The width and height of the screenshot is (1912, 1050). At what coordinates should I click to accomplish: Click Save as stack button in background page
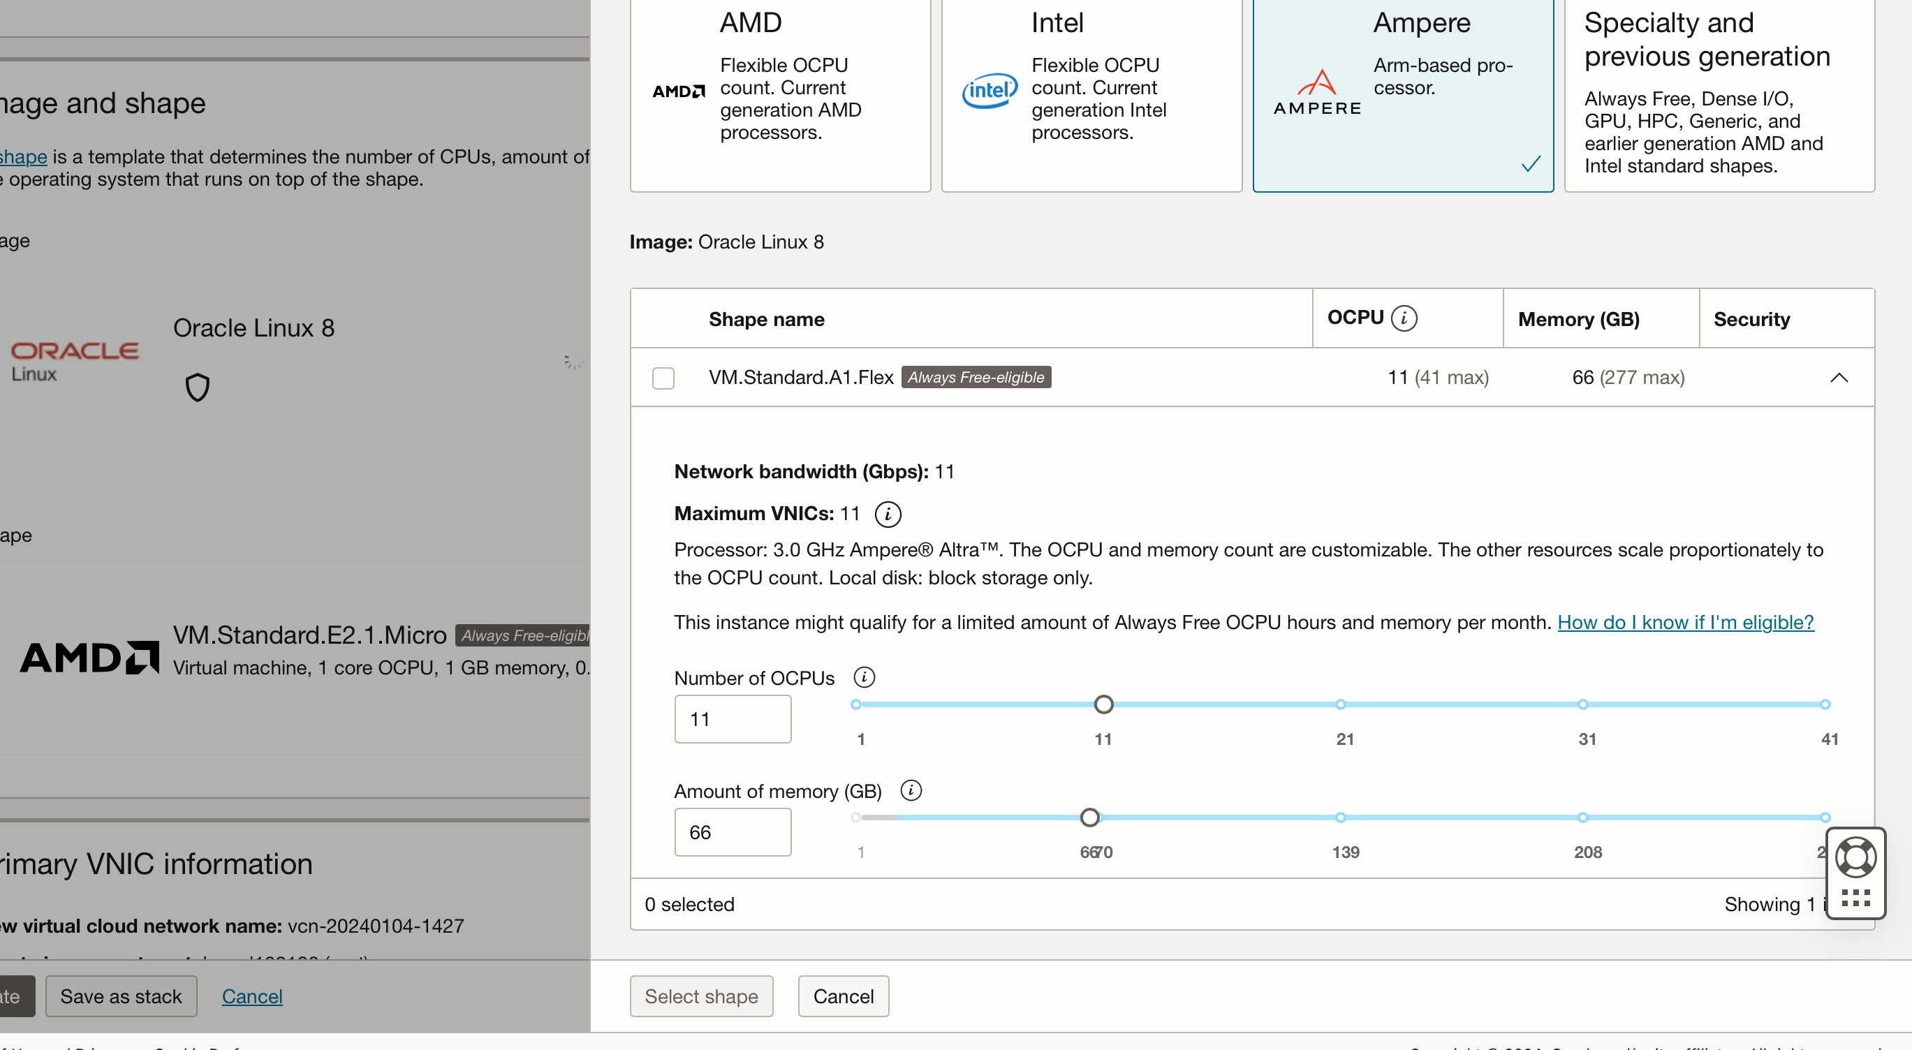tap(121, 996)
